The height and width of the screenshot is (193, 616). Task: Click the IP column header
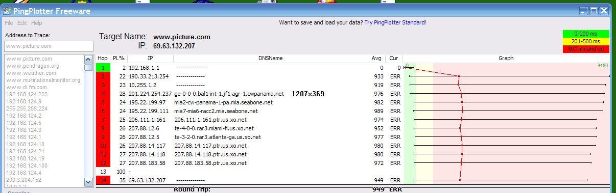[x=150, y=59]
